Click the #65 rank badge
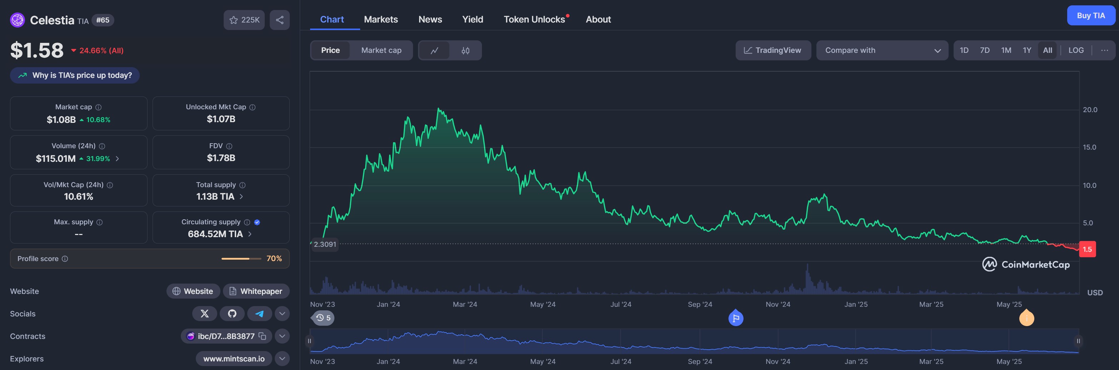The width and height of the screenshot is (1119, 370). 103,20
